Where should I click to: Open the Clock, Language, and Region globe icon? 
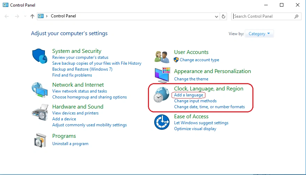point(161,95)
